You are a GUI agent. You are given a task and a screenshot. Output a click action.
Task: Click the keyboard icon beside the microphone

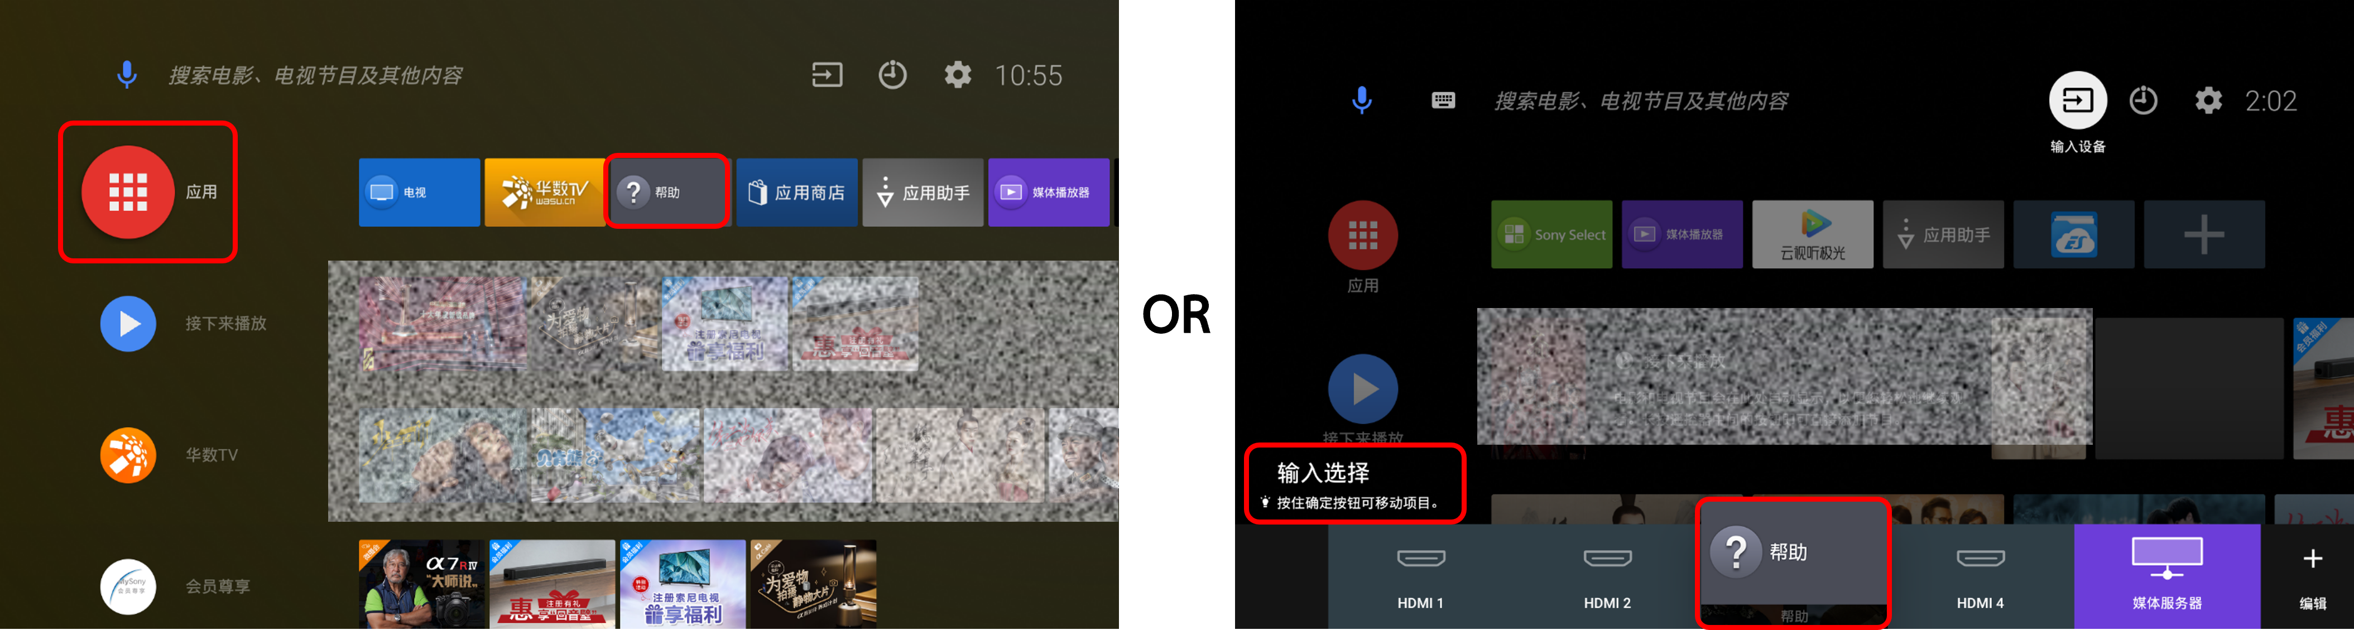[x=1443, y=100]
